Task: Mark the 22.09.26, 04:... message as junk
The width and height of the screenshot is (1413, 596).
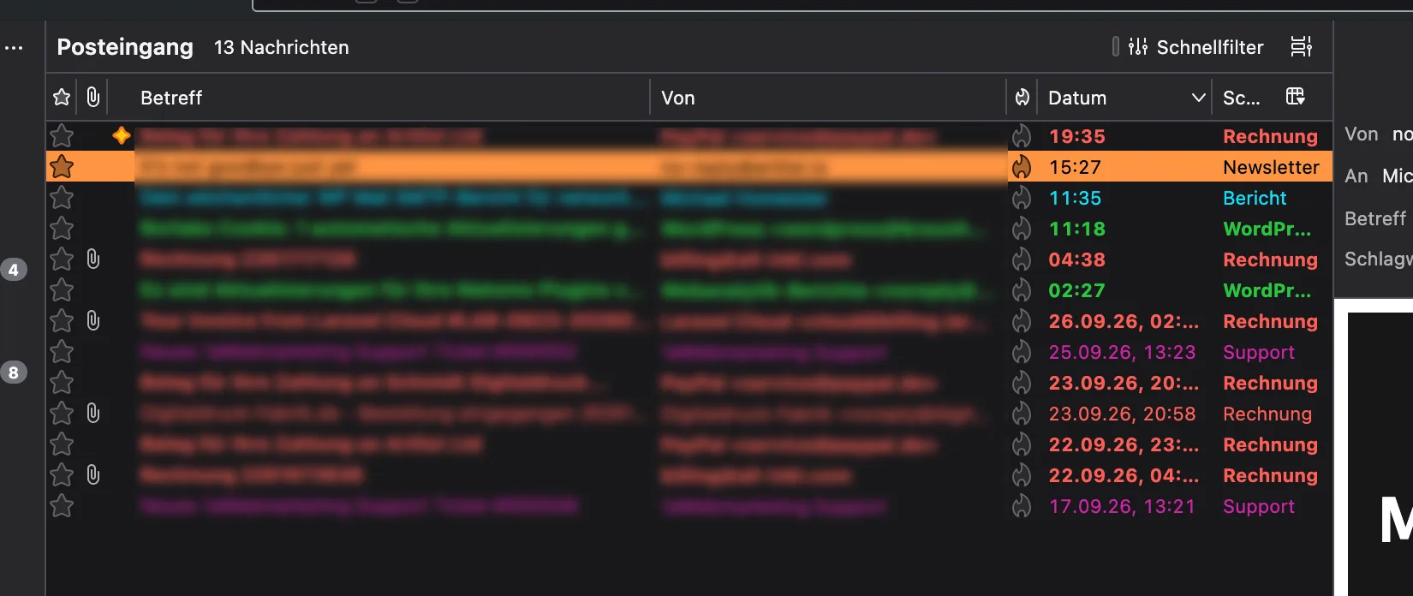Action: pyautogui.click(x=1022, y=475)
